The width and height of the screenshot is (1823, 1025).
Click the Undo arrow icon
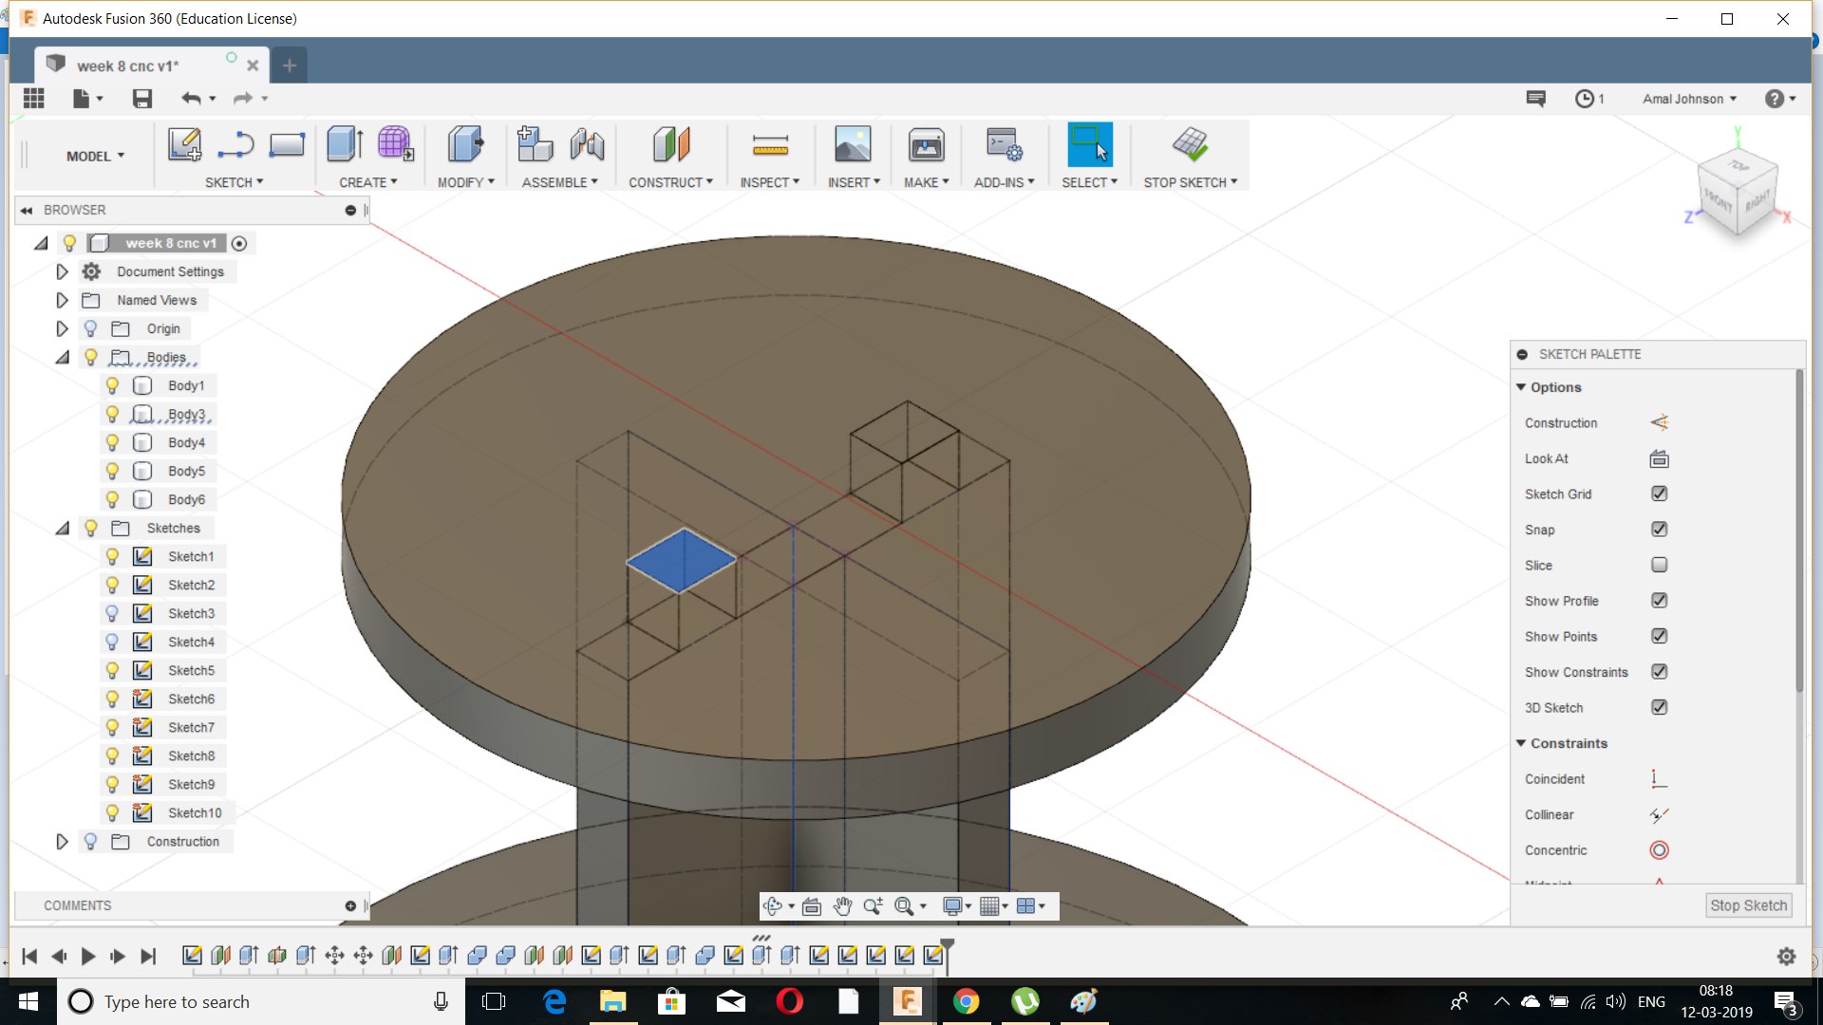[191, 99]
